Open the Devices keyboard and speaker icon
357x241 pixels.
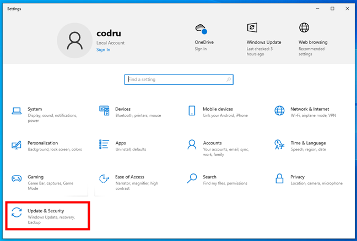[104, 110]
